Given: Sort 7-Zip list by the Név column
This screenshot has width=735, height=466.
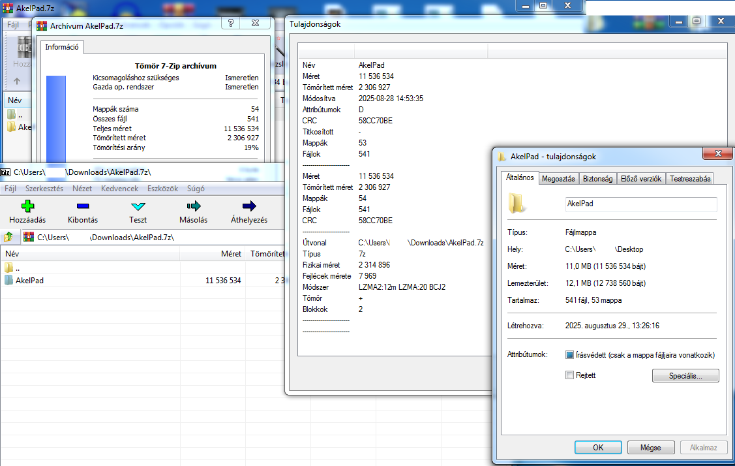Looking at the screenshot, I should [90, 254].
